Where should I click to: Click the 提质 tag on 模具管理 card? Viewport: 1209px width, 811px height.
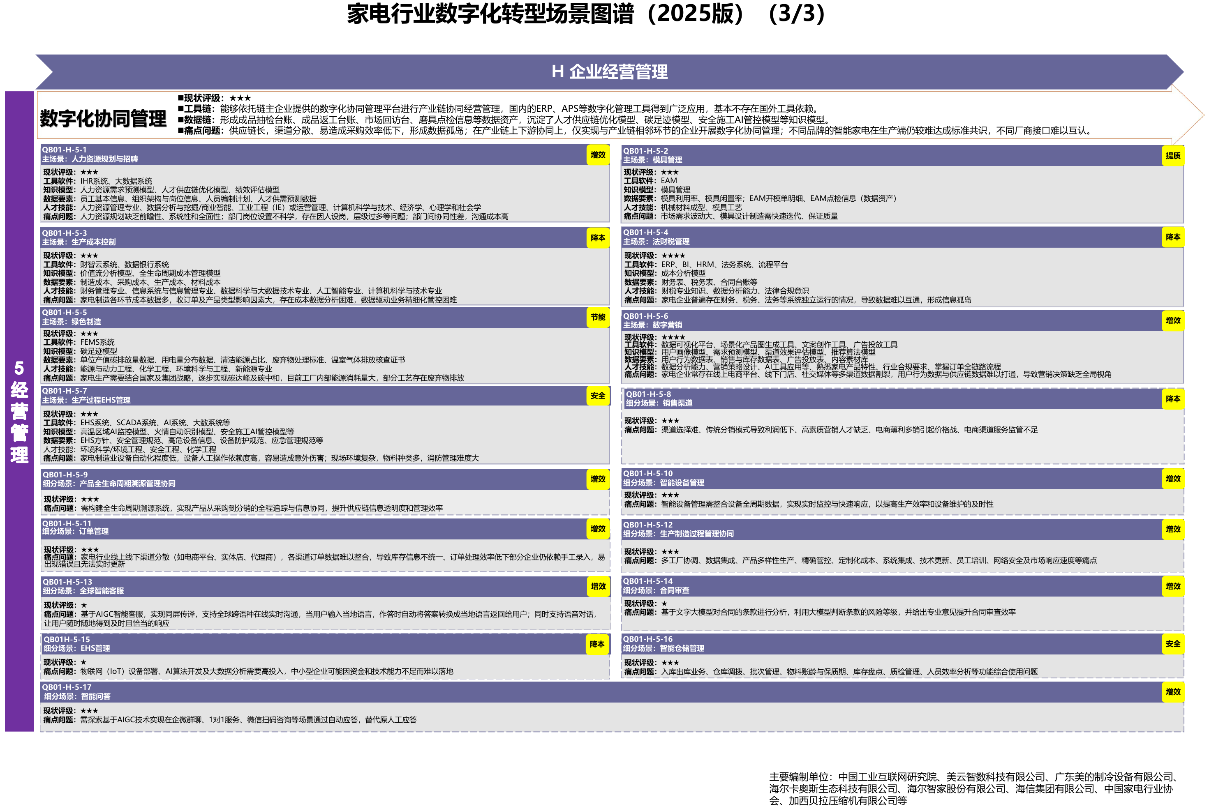pos(1173,156)
